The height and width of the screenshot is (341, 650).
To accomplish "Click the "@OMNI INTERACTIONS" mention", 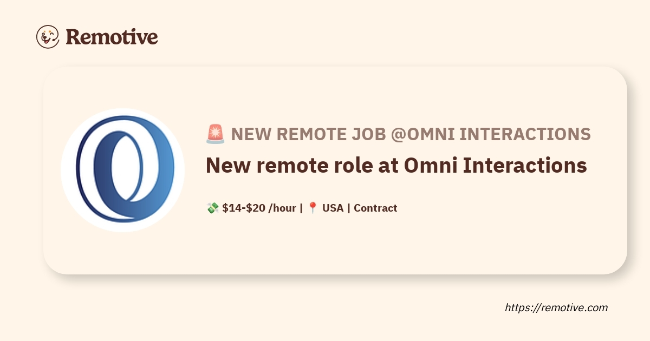I will [x=491, y=134].
